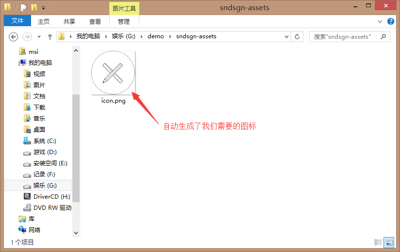Select the 安装空间 (E:) drive

[50, 163]
